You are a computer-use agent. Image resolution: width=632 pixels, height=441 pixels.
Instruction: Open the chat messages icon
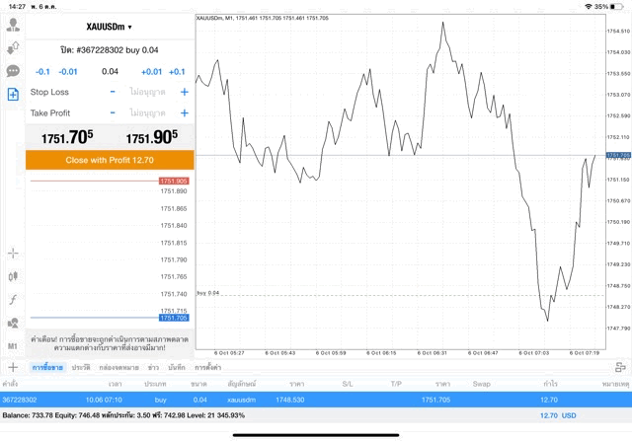pos(13,71)
